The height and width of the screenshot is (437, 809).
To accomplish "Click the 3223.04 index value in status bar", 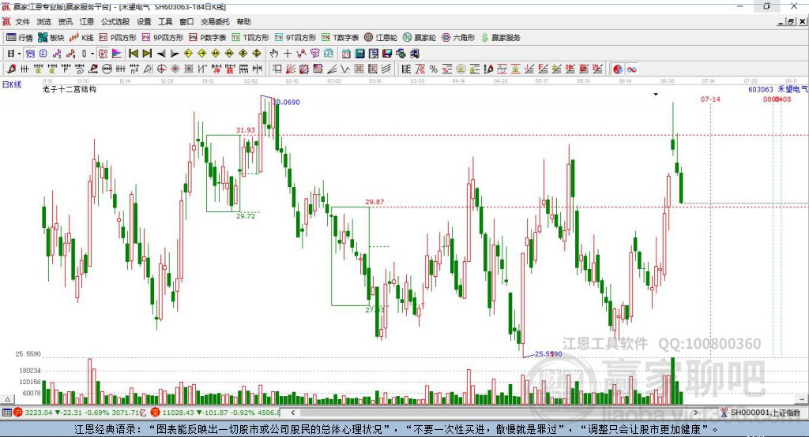I will [38, 413].
